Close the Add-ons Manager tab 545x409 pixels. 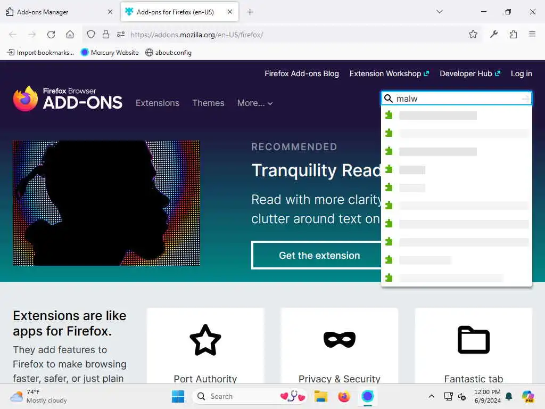point(110,12)
